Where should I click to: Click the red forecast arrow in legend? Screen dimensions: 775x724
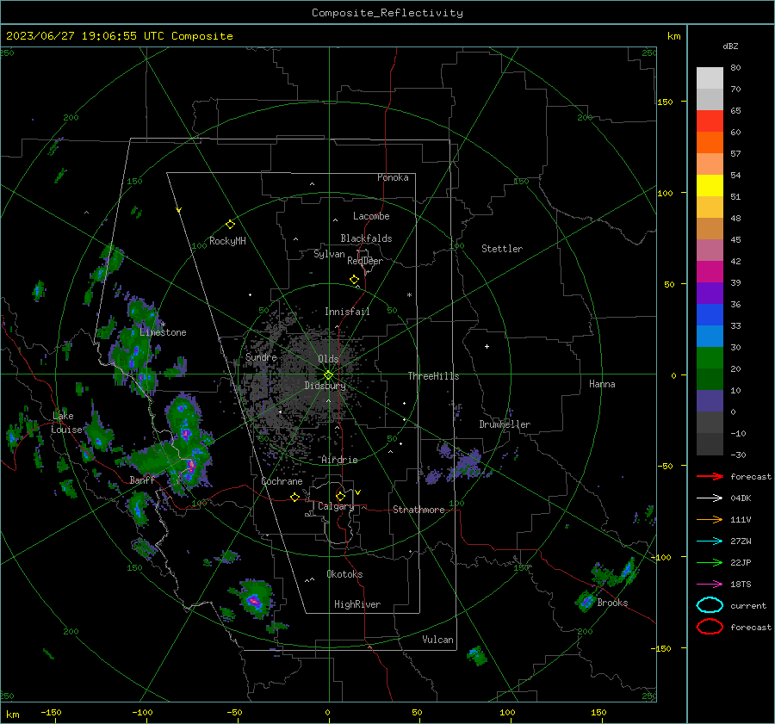pyautogui.click(x=710, y=476)
